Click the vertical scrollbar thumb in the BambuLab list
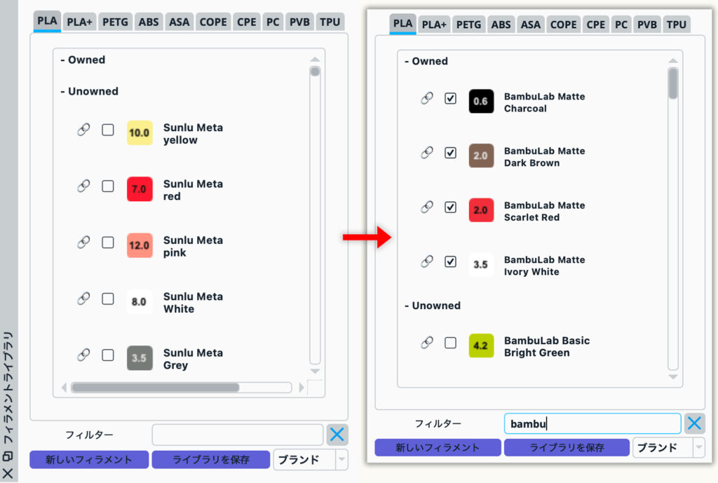The image size is (718, 483). click(672, 83)
